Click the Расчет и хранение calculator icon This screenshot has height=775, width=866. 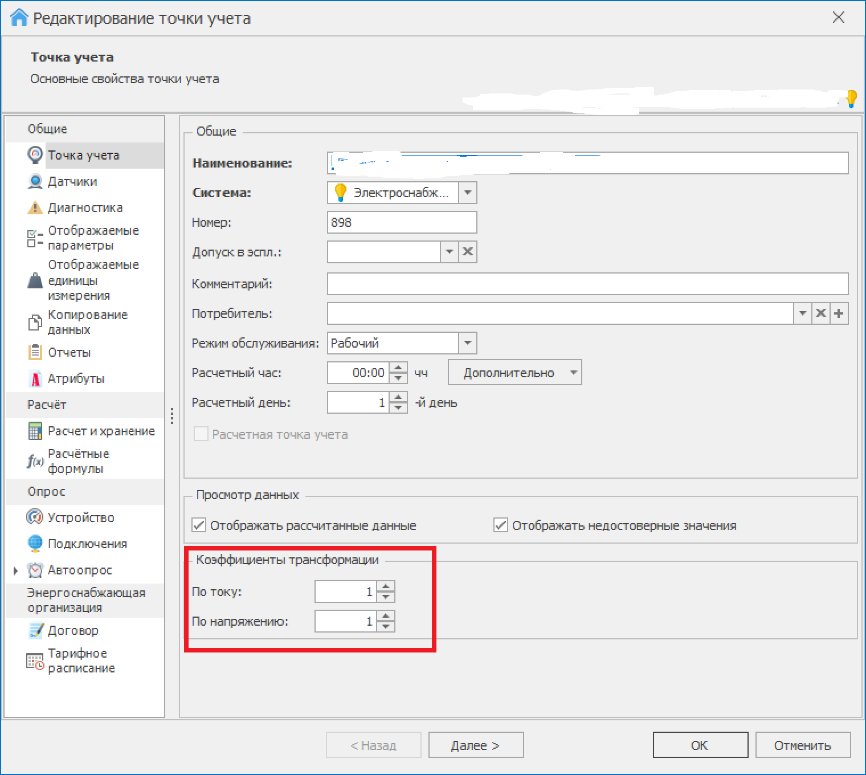(35, 431)
